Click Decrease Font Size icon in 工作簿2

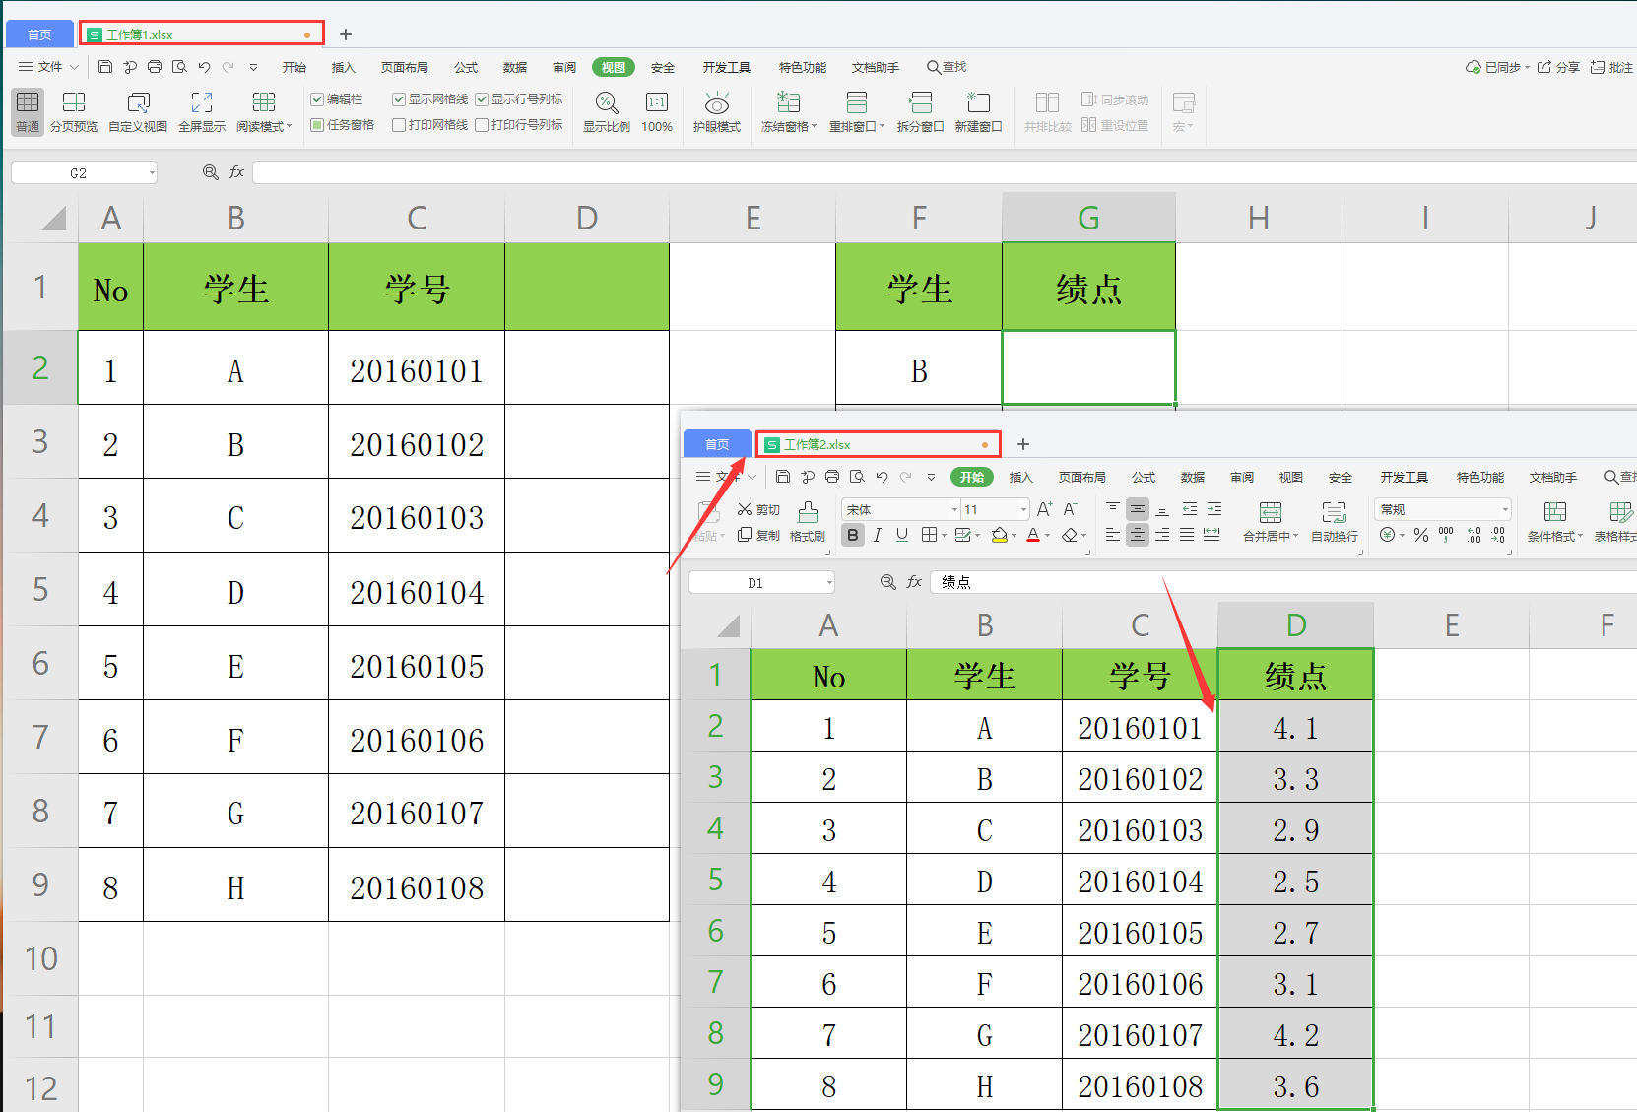click(1070, 509)
